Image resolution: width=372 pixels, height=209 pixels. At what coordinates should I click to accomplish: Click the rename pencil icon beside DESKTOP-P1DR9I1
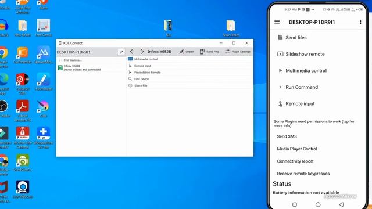click(x=121, y=52)
